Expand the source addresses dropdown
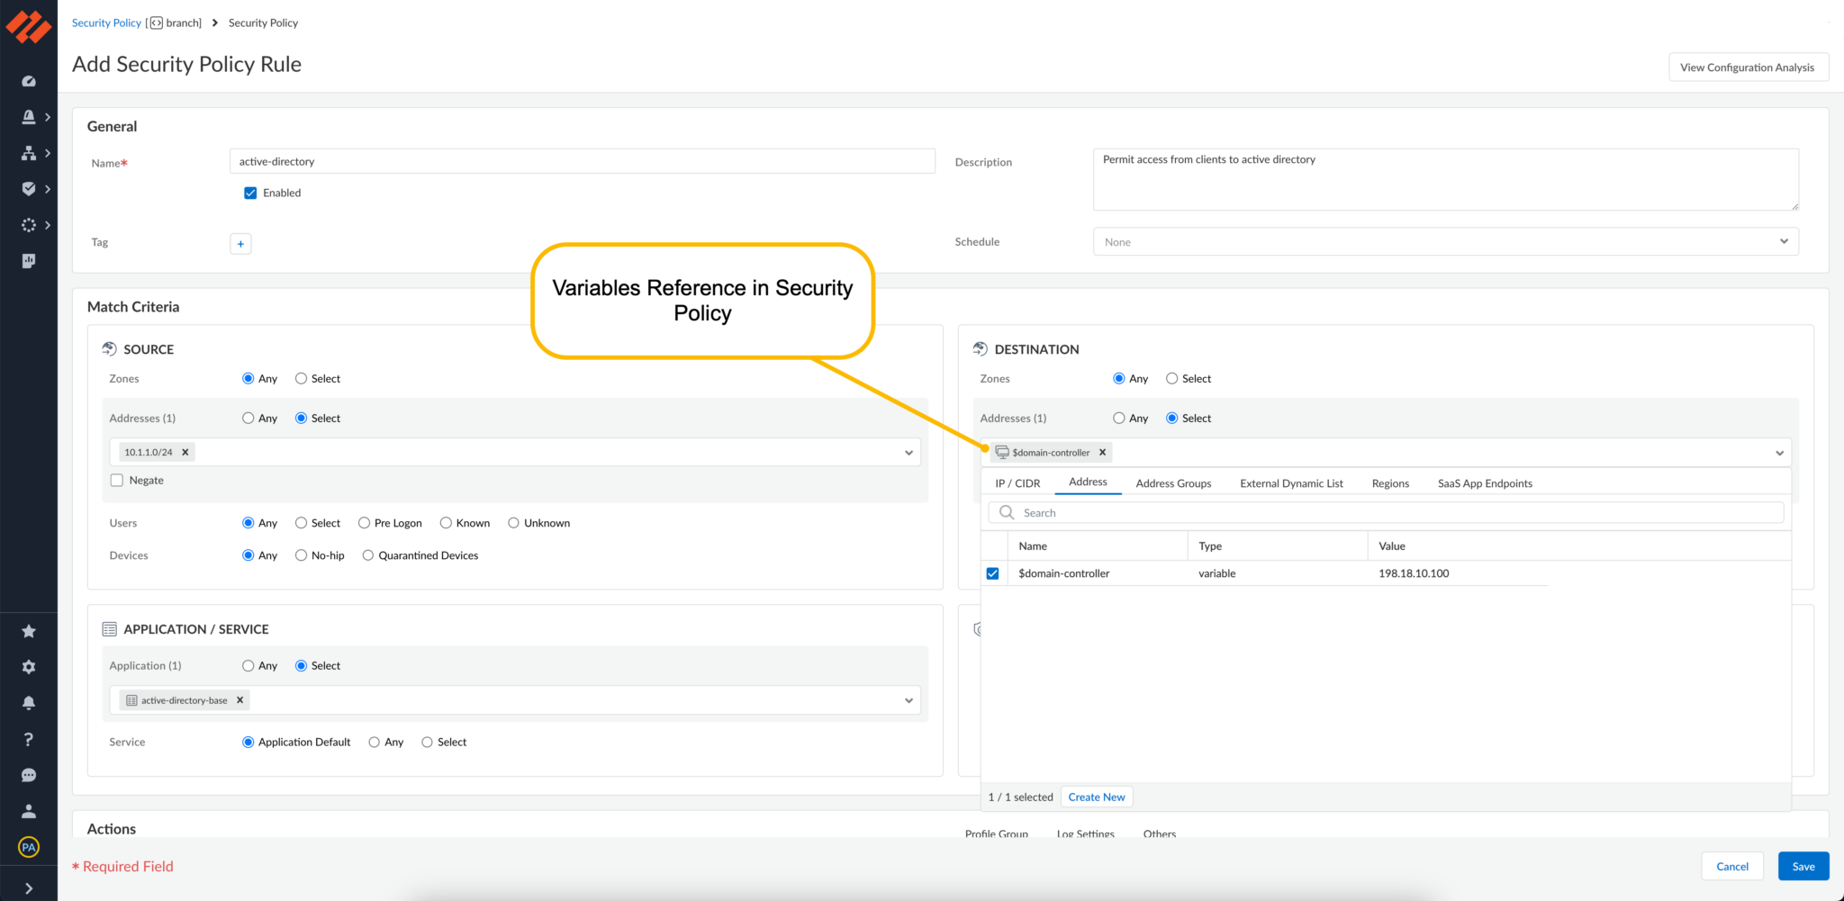The image size is (1844, 901). 908,453
